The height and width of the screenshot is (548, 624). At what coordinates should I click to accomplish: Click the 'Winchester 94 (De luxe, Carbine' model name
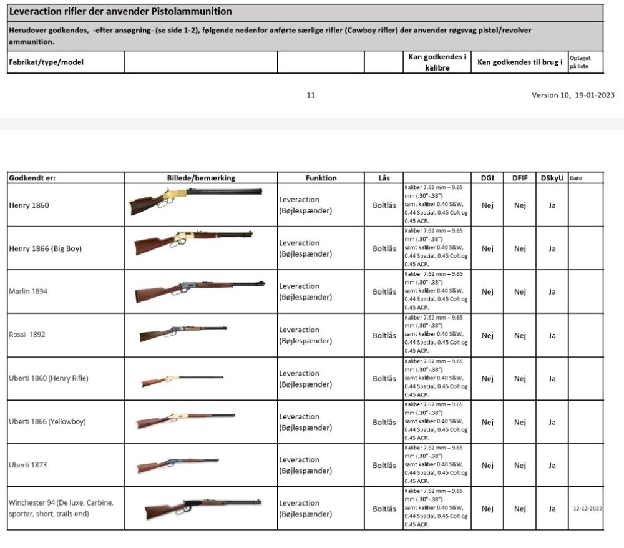[61, 502]
